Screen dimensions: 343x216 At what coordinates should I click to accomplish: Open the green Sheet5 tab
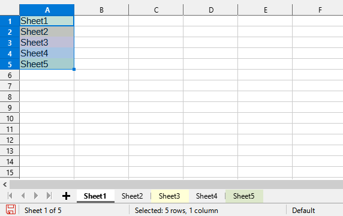244,196
